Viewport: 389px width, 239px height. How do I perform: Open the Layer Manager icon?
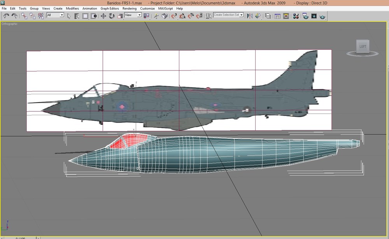coord(268,16)
